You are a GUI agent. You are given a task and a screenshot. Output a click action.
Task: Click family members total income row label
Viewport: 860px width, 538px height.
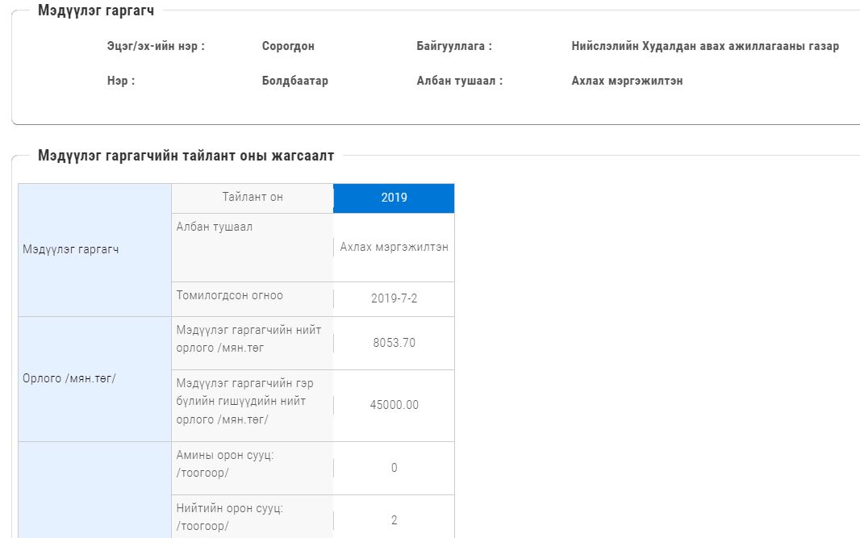click(253, 406)
